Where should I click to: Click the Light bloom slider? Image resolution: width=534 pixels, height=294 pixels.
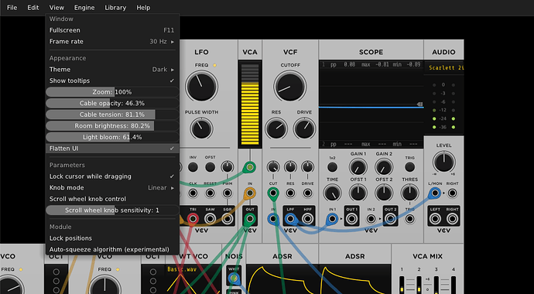point(112,137)
